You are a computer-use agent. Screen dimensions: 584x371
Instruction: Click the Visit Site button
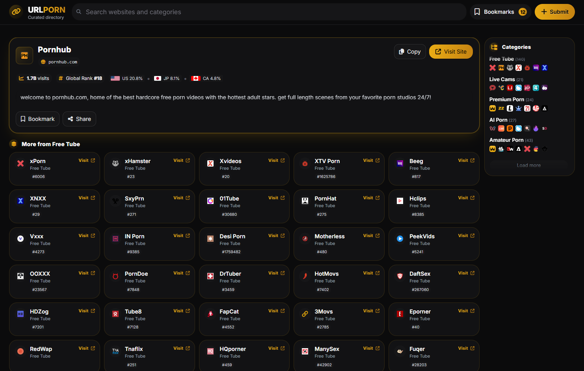(x=451, y=52)
